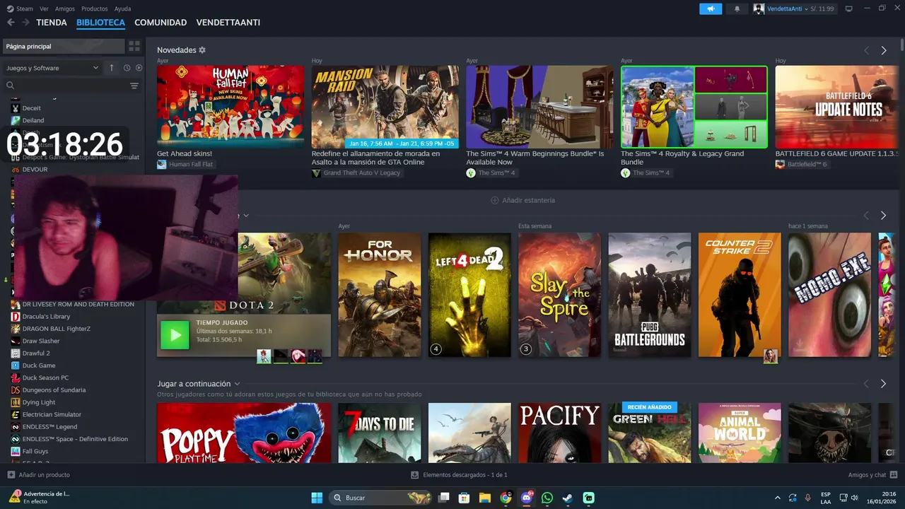This screenshot has width=905, height=509.
Task: Show previous Novedades news items
Action: pos(866,50)
